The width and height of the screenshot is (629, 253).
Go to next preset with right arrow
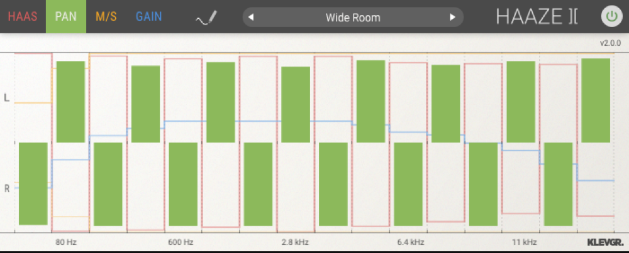tap(452, 17)
